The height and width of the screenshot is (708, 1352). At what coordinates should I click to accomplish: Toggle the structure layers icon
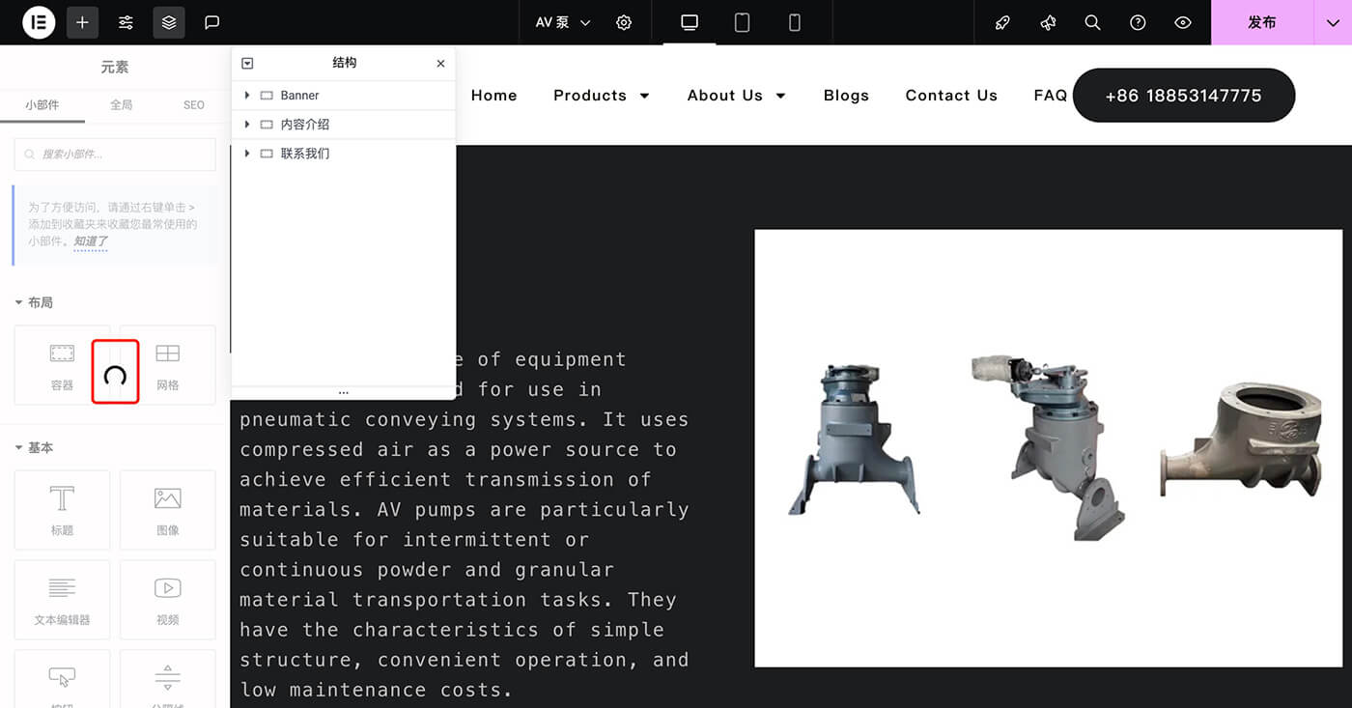click(169, 22)
